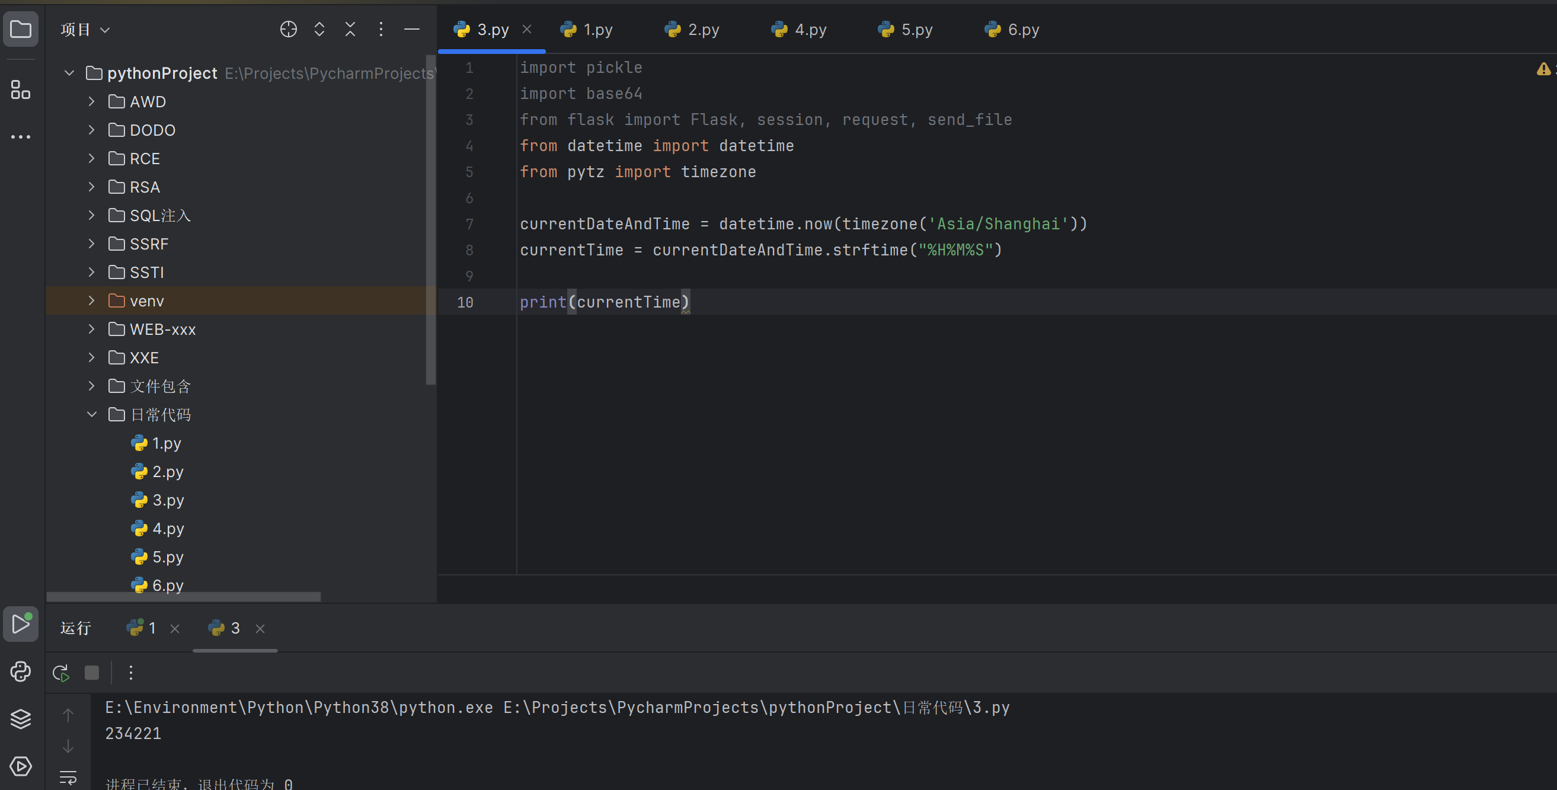Select 5.py in the project tree
Viewport: 1557px width, 790px height.
pos(157,556)
